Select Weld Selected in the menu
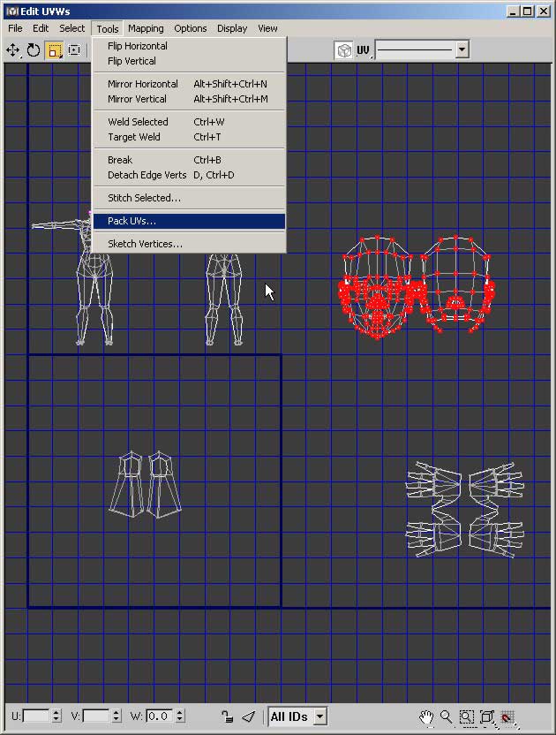This screenshot has width=556, height=735. tap(138, 122)
